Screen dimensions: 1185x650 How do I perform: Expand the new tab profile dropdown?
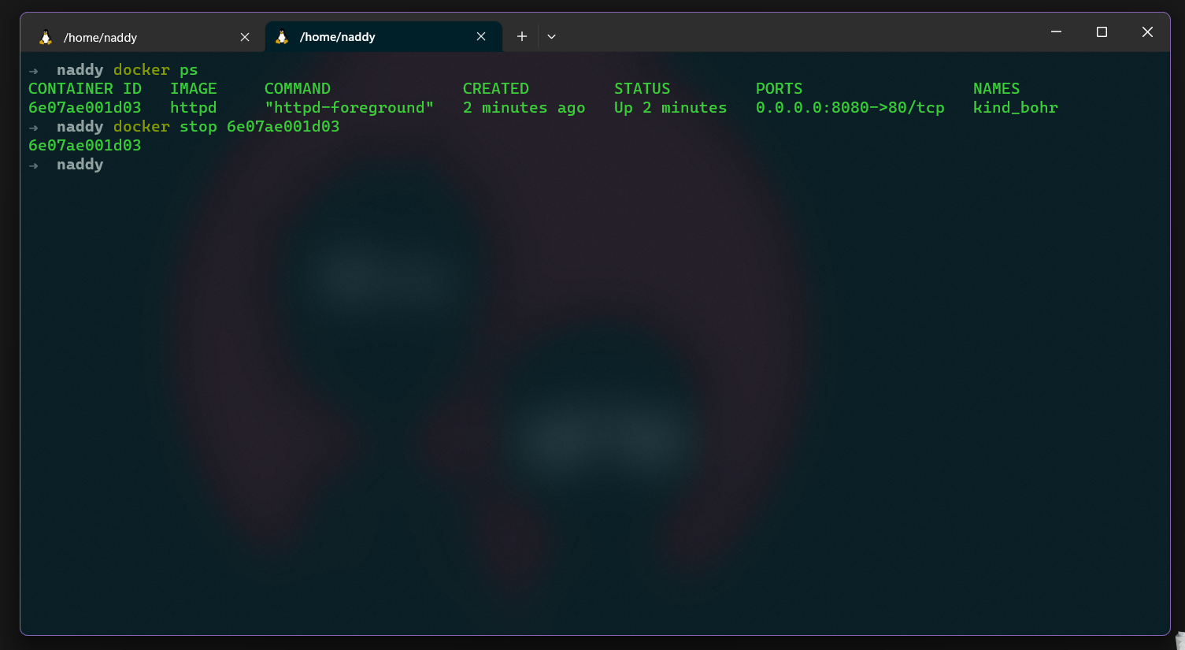(x=551, y=36)
